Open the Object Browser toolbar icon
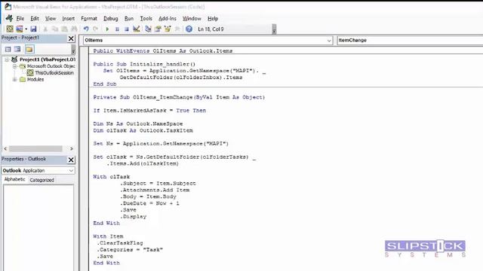Image resolution: width=483 pixels, height=271 pixels. tap(168, 29)
